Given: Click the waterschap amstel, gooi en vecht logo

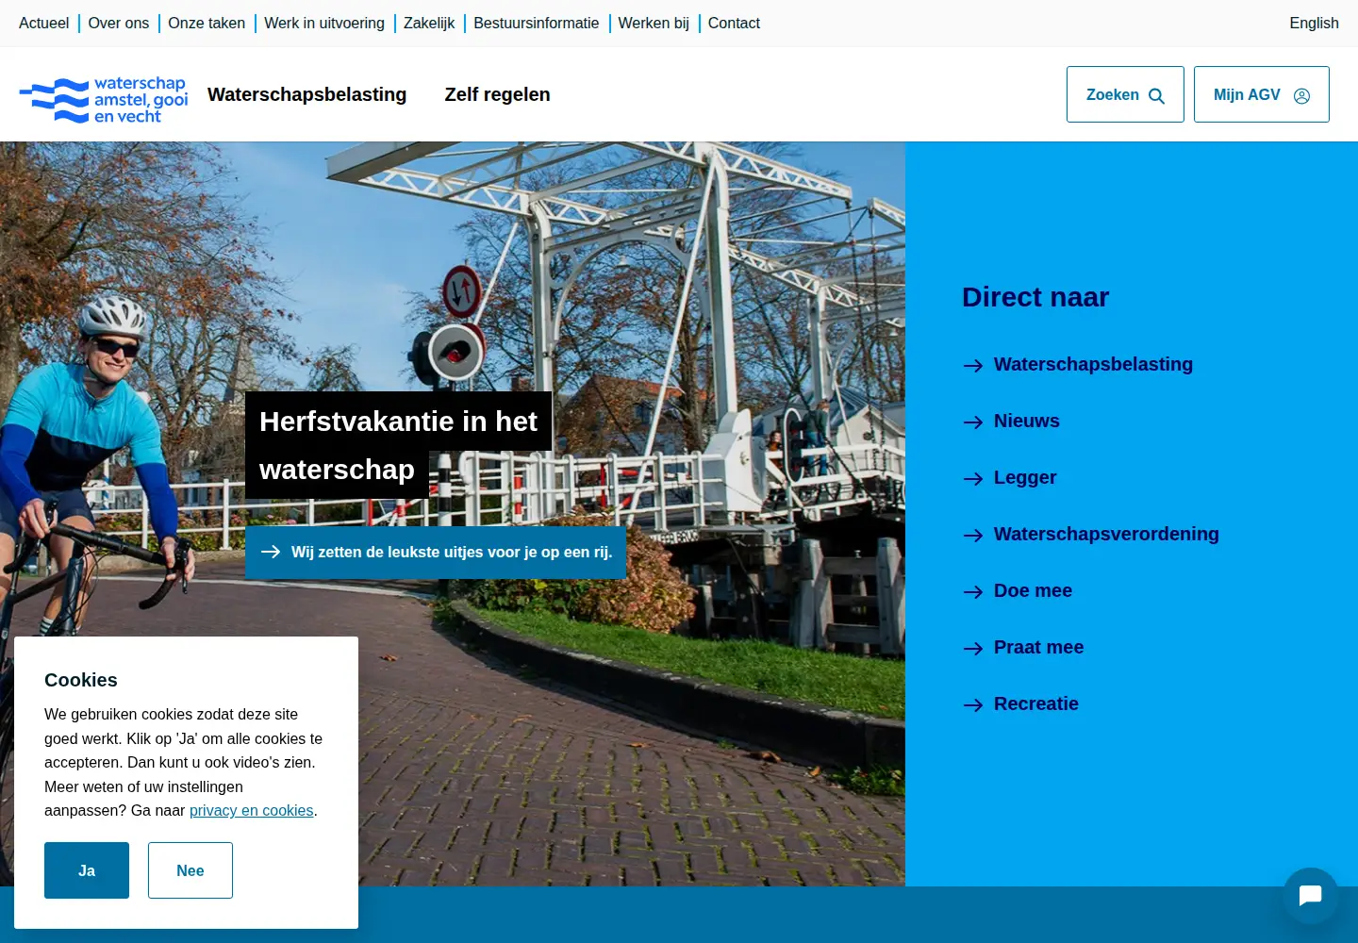Looking at the screenshot, I should point(104,100).
